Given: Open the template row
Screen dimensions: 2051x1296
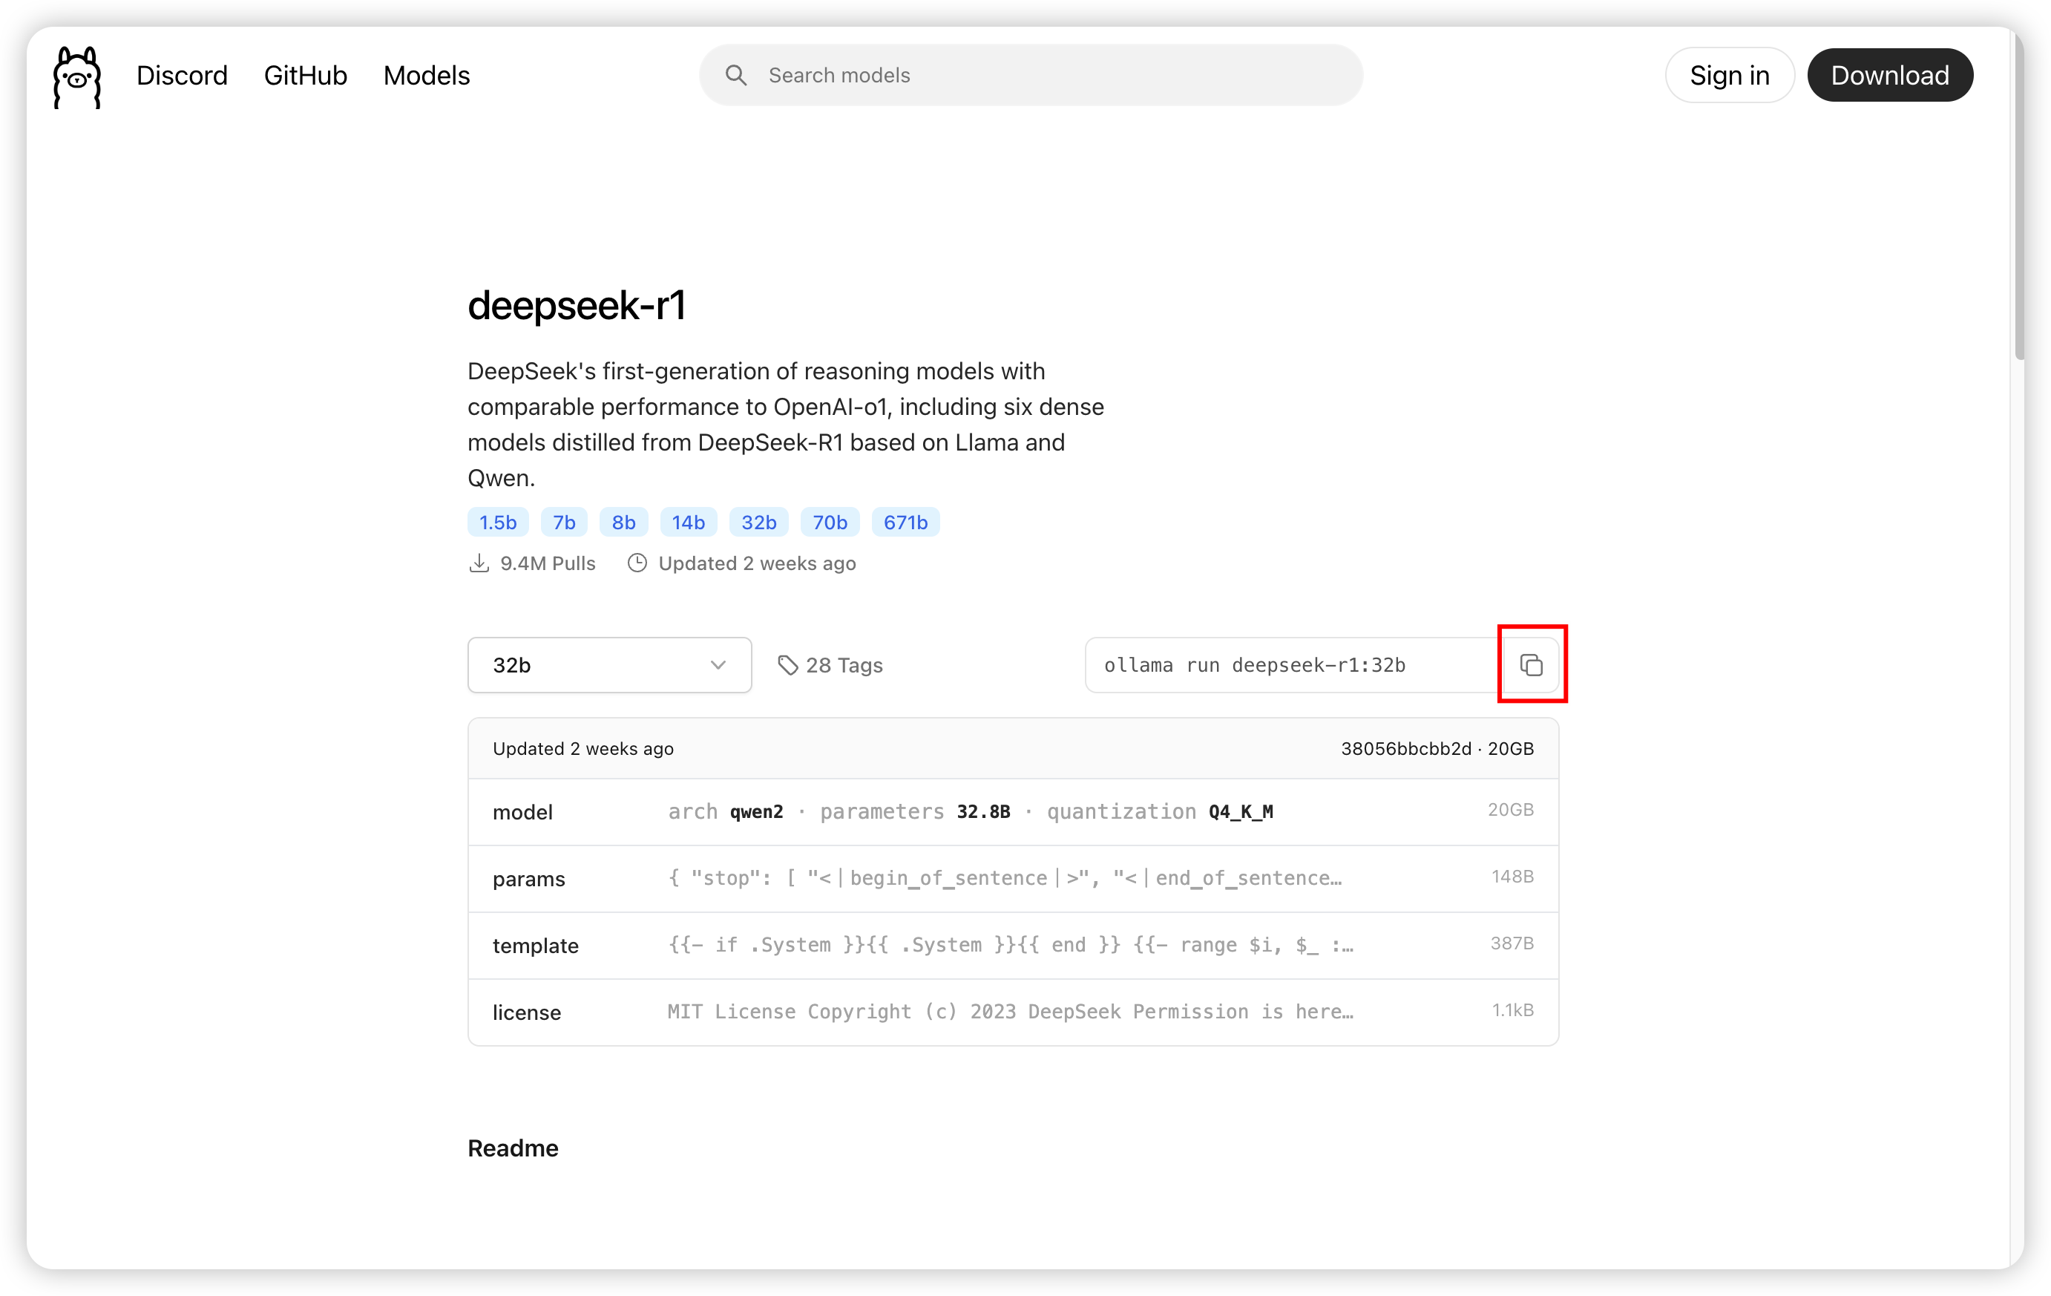Looking at the screenshot, I should point(1014,945).
